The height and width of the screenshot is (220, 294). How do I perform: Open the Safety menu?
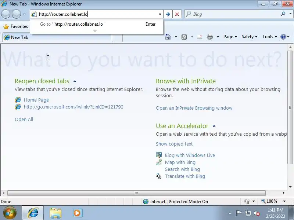250,37
